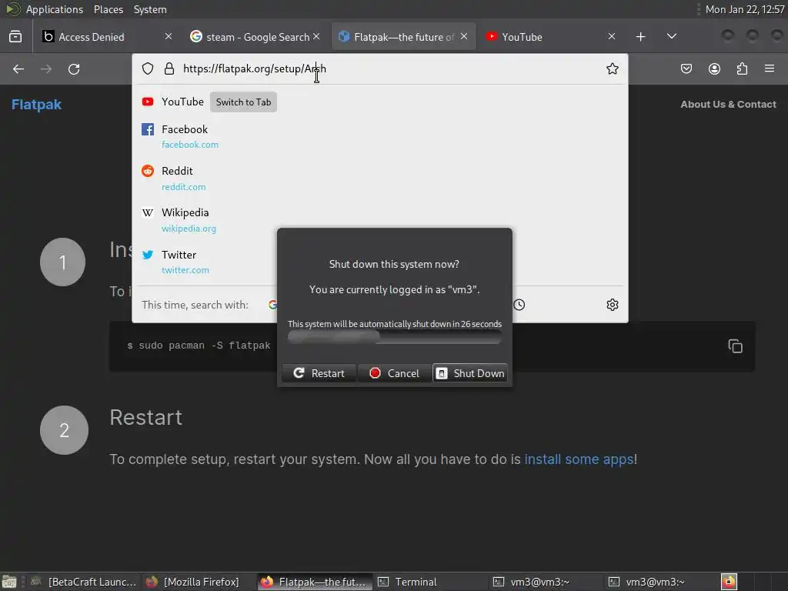The width and height of the screenshot is (788, 591).
Task: Open About Us & Contact link
Action: [728, 105]
